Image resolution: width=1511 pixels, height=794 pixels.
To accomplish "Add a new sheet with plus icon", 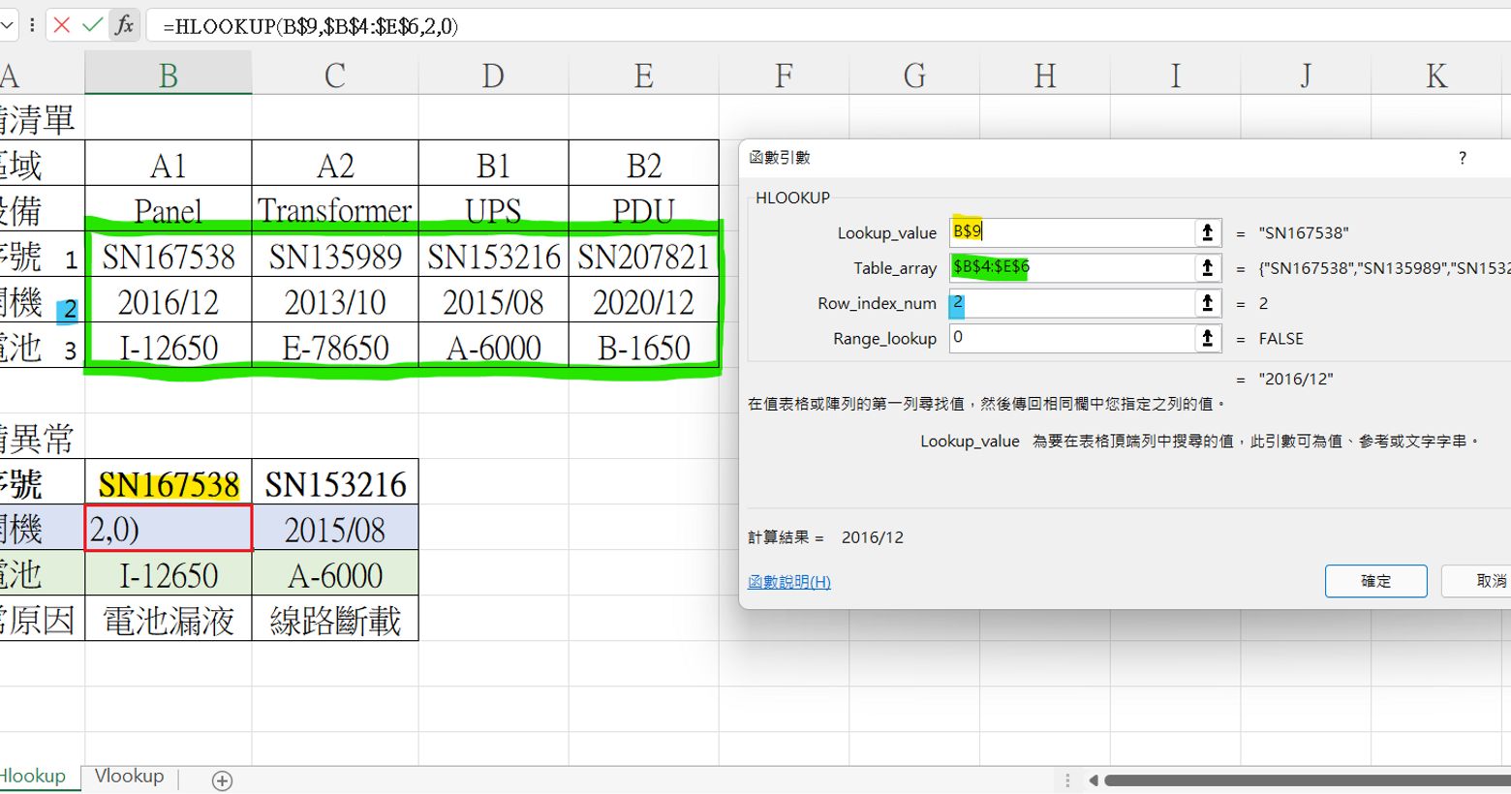I will (222, 780).
